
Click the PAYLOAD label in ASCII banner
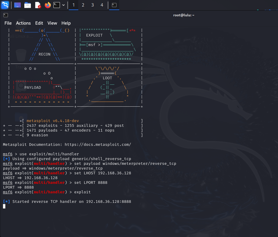(x=33, y=88)
